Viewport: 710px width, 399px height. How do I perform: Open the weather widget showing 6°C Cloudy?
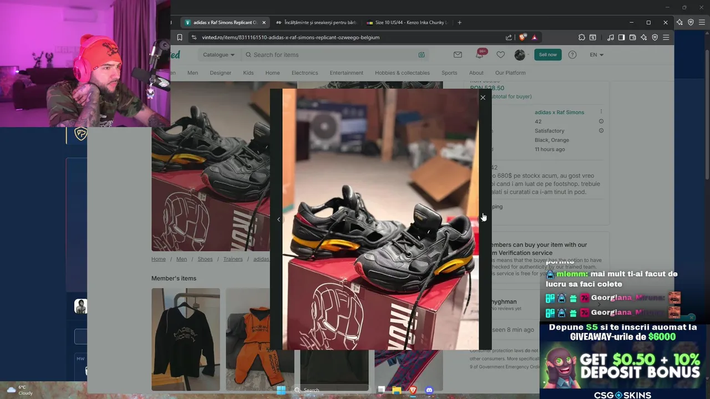(19, 390)
